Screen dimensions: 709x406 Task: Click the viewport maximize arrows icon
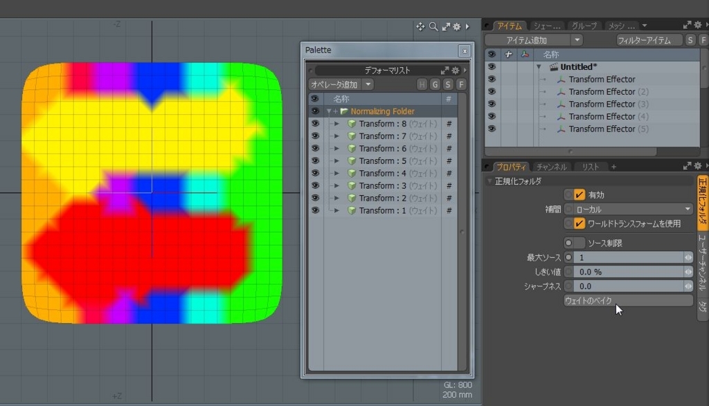click(446, 27)
